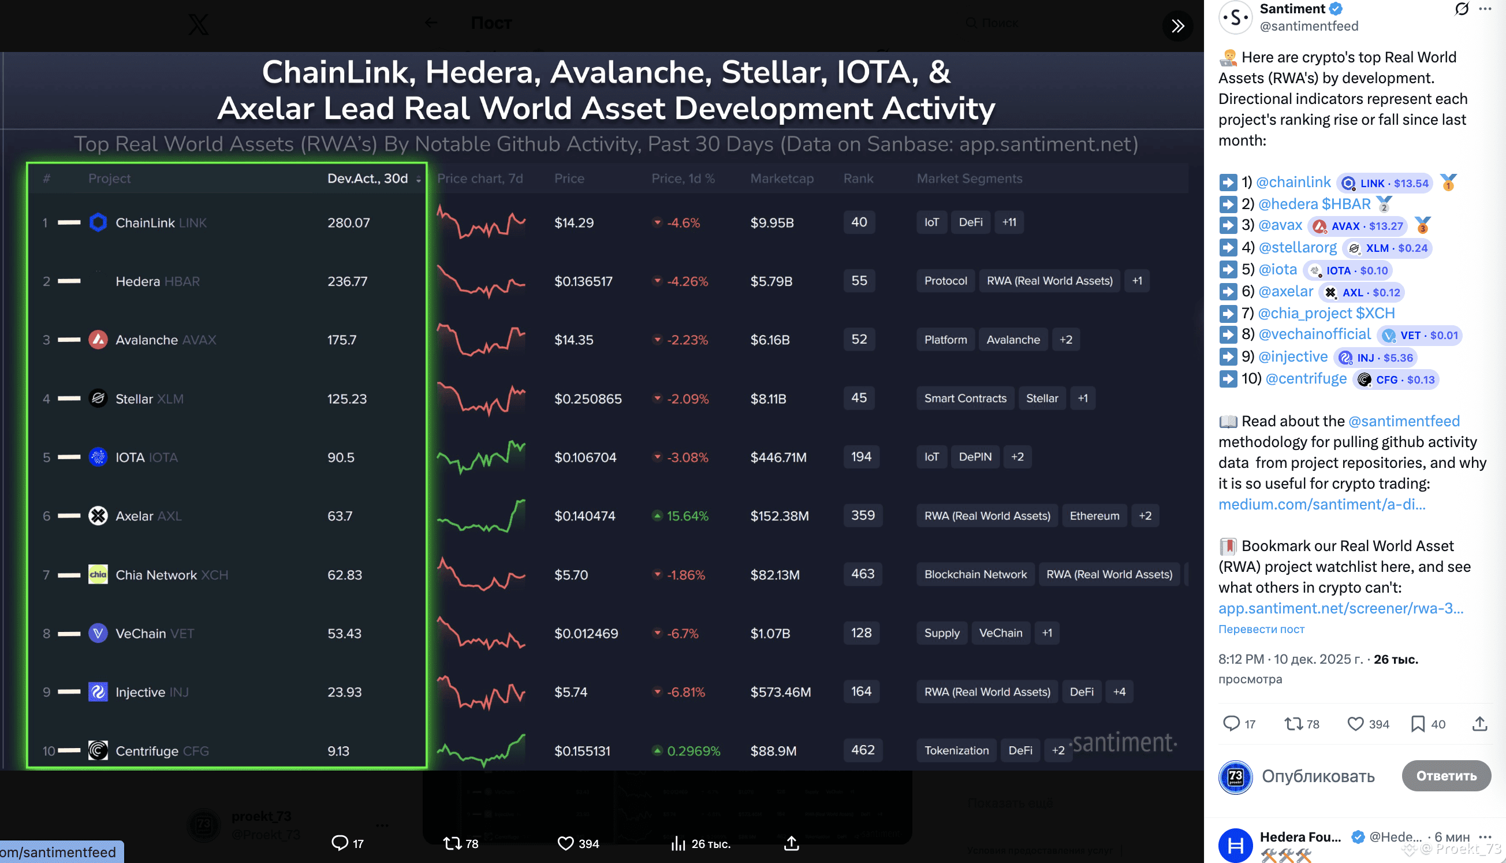The image size is (1506, 863).
Task: Click the Опубликовать reply input field
Action: [x=1318, y=775]
